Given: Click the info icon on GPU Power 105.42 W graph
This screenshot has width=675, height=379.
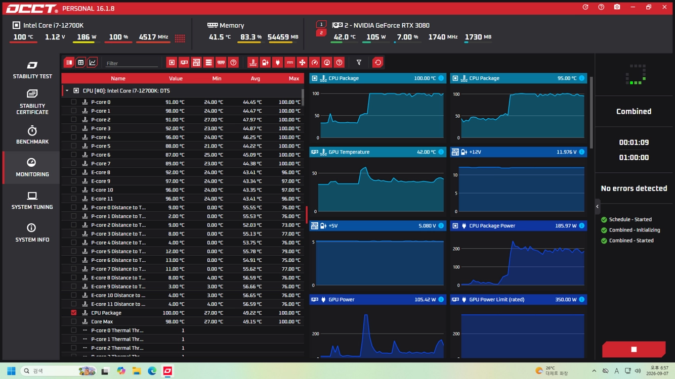Looking at the screenshot, I should [441, 300].
